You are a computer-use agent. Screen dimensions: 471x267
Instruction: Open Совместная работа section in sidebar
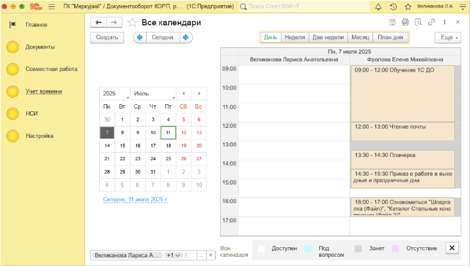51,69
